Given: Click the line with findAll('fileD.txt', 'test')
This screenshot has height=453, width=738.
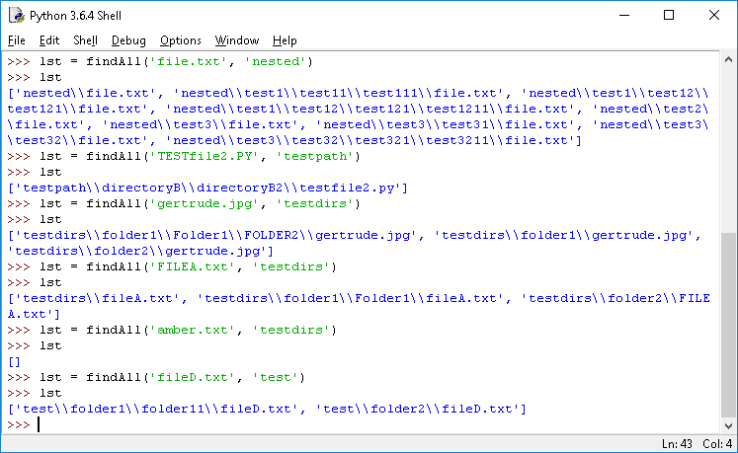Looking at the screenshot, I should (156, 377).
